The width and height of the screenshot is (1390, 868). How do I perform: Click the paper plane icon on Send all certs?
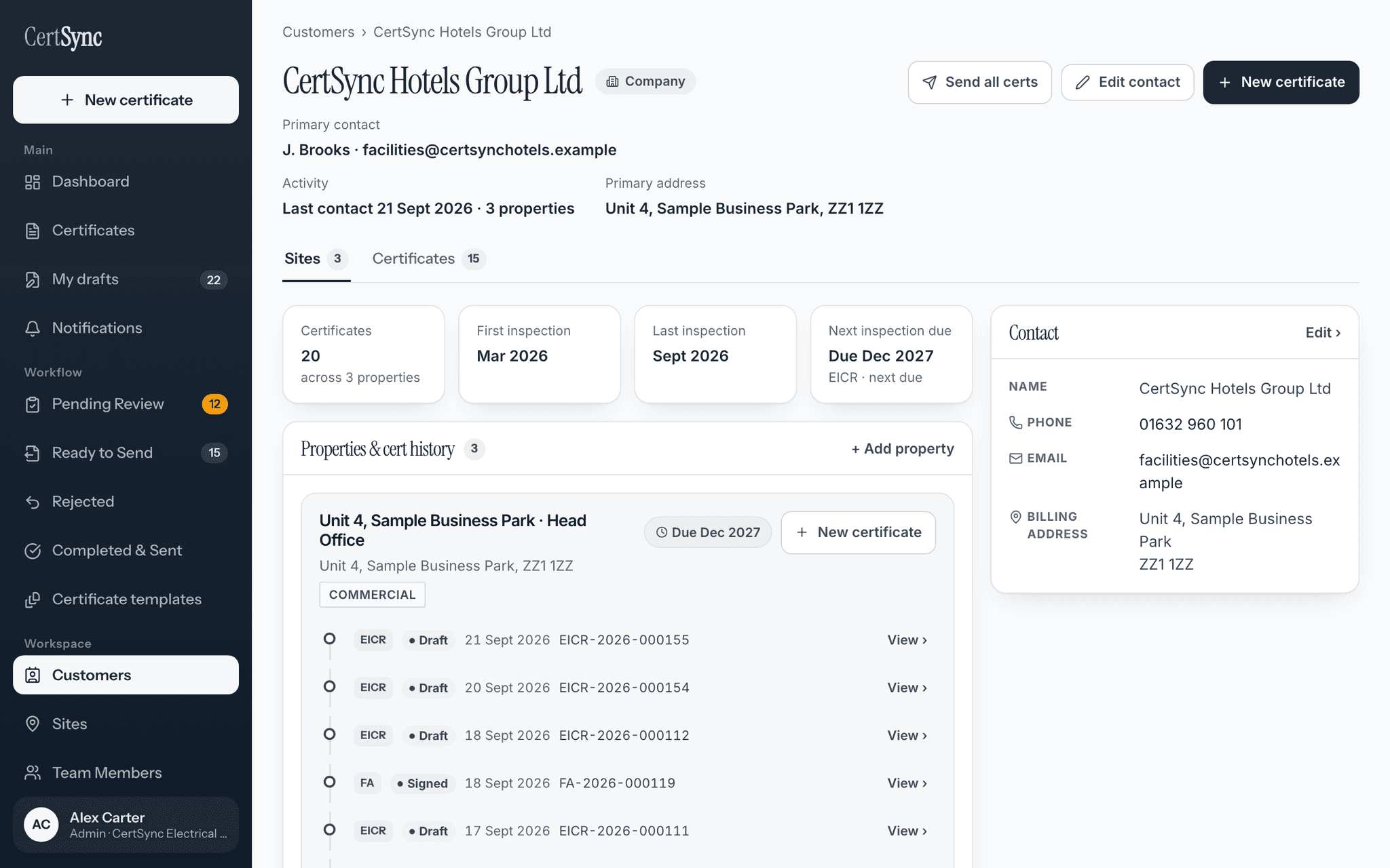coord(930,82)
